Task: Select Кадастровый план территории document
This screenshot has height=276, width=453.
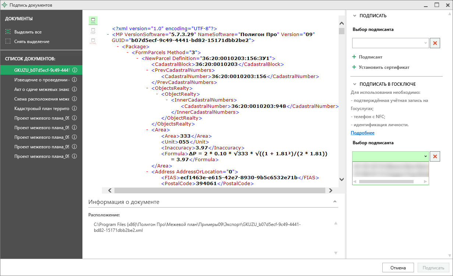Action: pos(41,108)
